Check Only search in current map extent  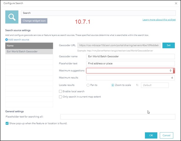(x=60, y=97)
